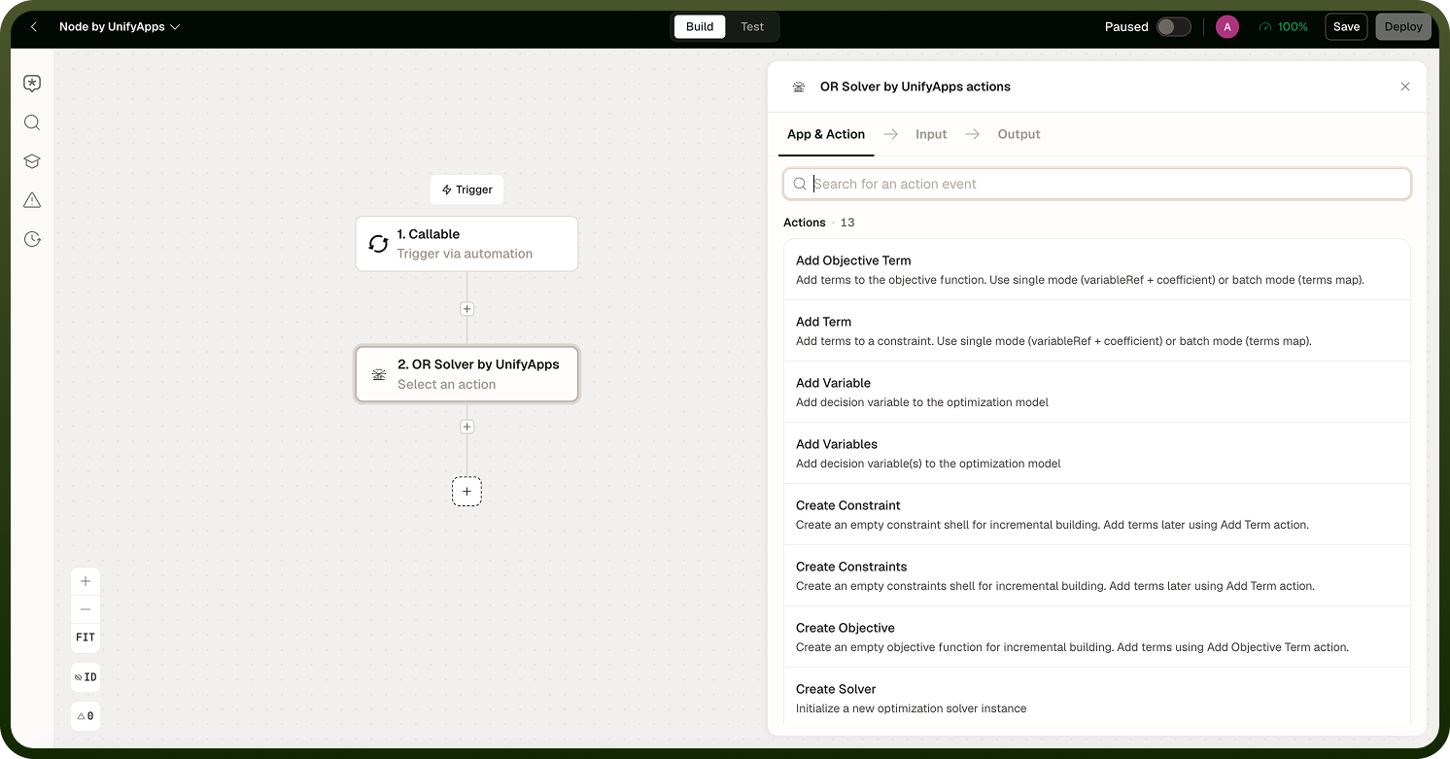Choose the Add Objective Term action

[x=1097, y=270]
